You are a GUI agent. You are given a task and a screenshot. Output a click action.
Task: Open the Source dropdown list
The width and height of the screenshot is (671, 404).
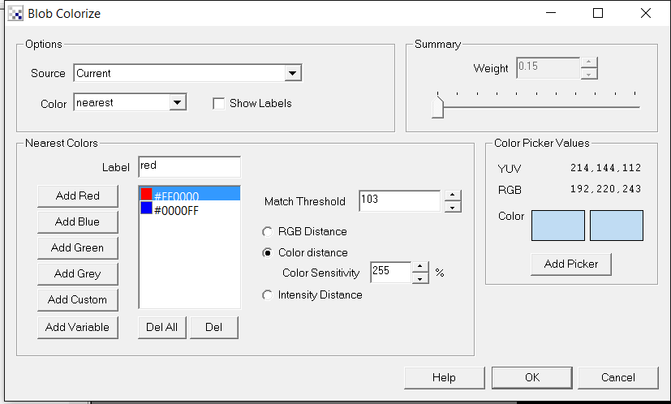tap(292, 73)
